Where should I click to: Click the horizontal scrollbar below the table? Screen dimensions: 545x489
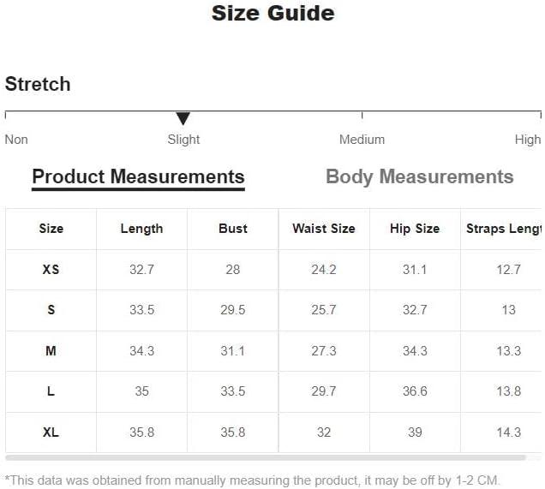click(266, 458)
